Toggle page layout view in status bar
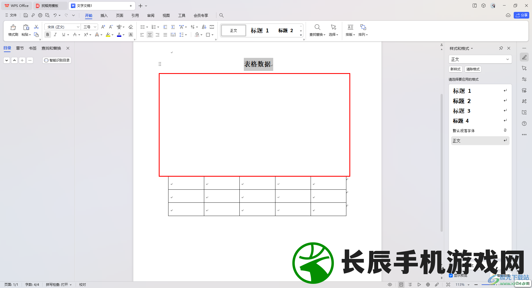532x288 pixels. pyautogui.click(x=401, y=284)
